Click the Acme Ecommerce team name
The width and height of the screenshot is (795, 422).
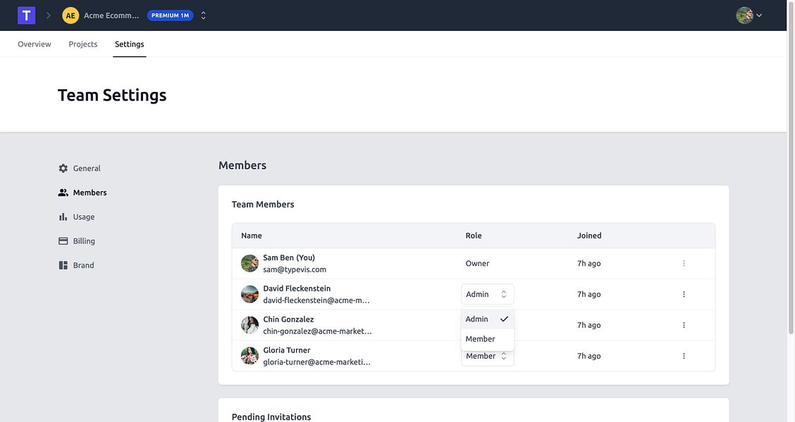click(x=111, y=15)
